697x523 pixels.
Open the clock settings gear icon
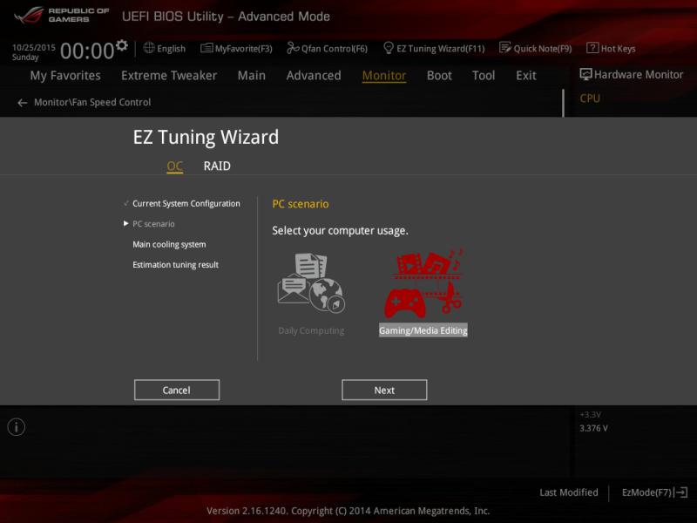click(x=122, y=45)
